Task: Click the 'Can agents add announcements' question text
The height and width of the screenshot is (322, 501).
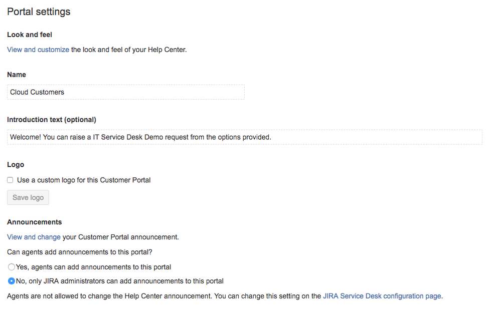Action: [80, 252]
